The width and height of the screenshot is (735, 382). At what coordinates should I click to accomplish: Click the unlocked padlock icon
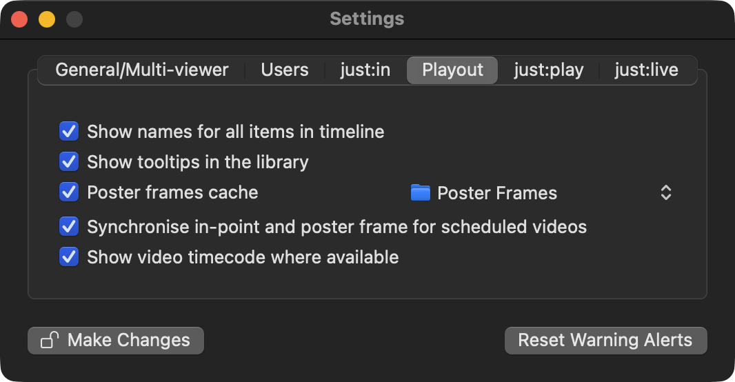click(49, 341)
